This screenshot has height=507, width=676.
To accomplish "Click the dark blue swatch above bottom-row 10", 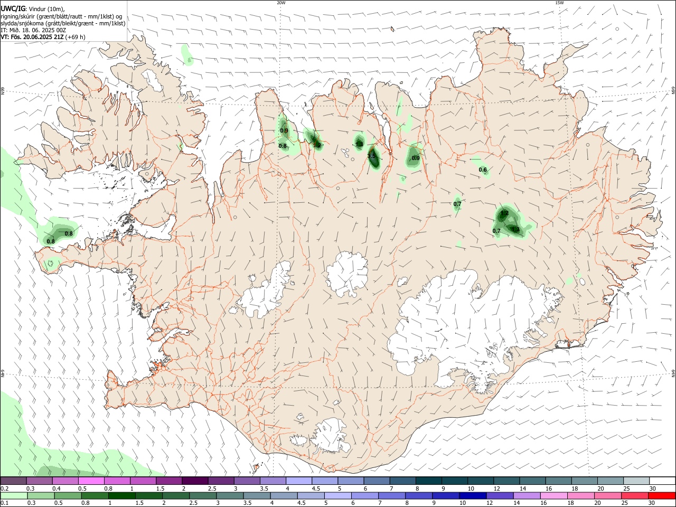I will 472,495.
